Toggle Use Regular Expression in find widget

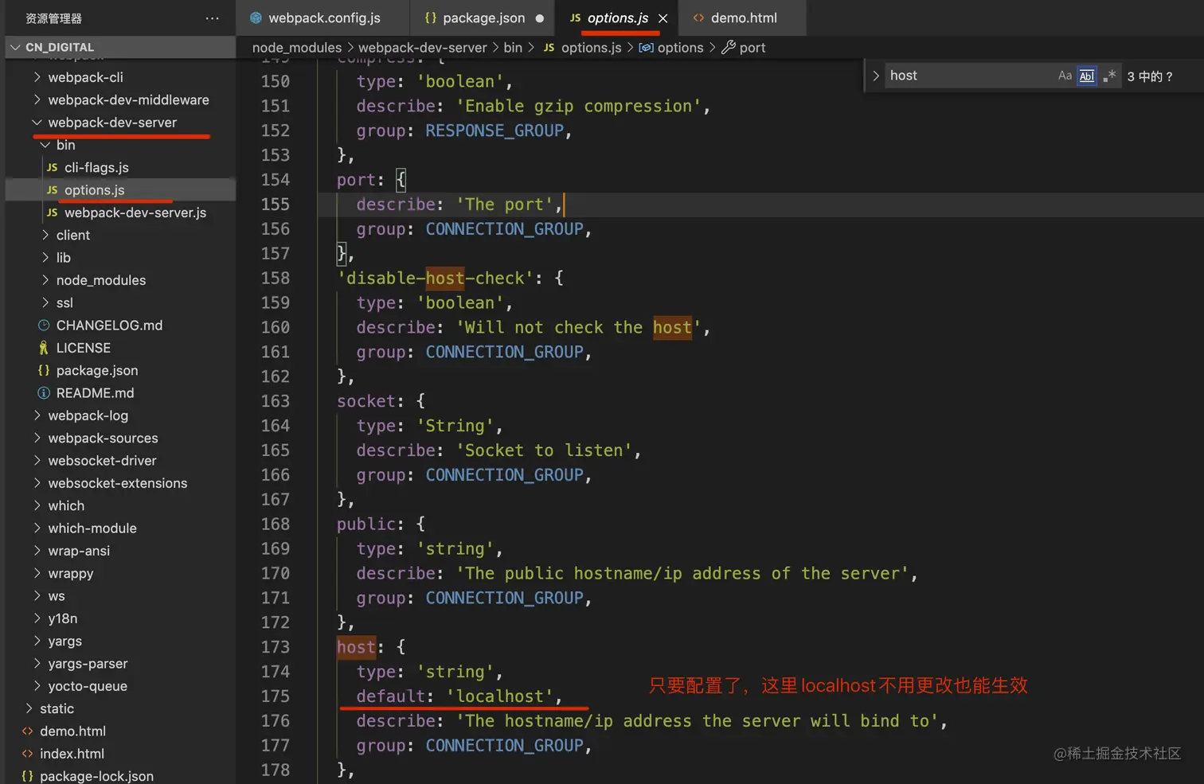click(x=1109, y=76)
